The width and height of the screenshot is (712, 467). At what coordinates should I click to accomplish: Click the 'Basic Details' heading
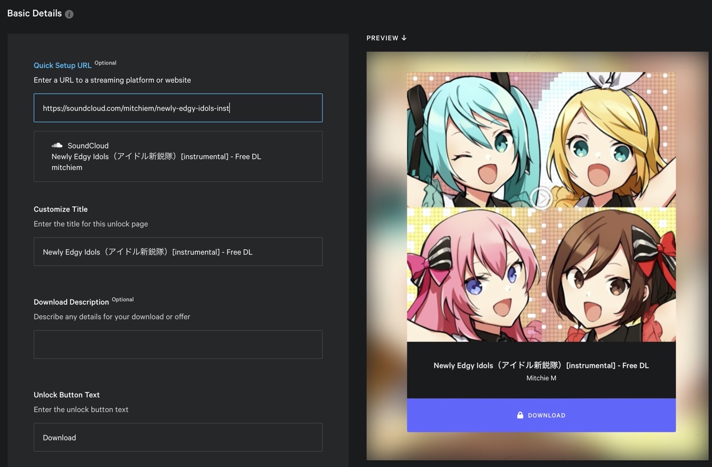coord(35,14)
